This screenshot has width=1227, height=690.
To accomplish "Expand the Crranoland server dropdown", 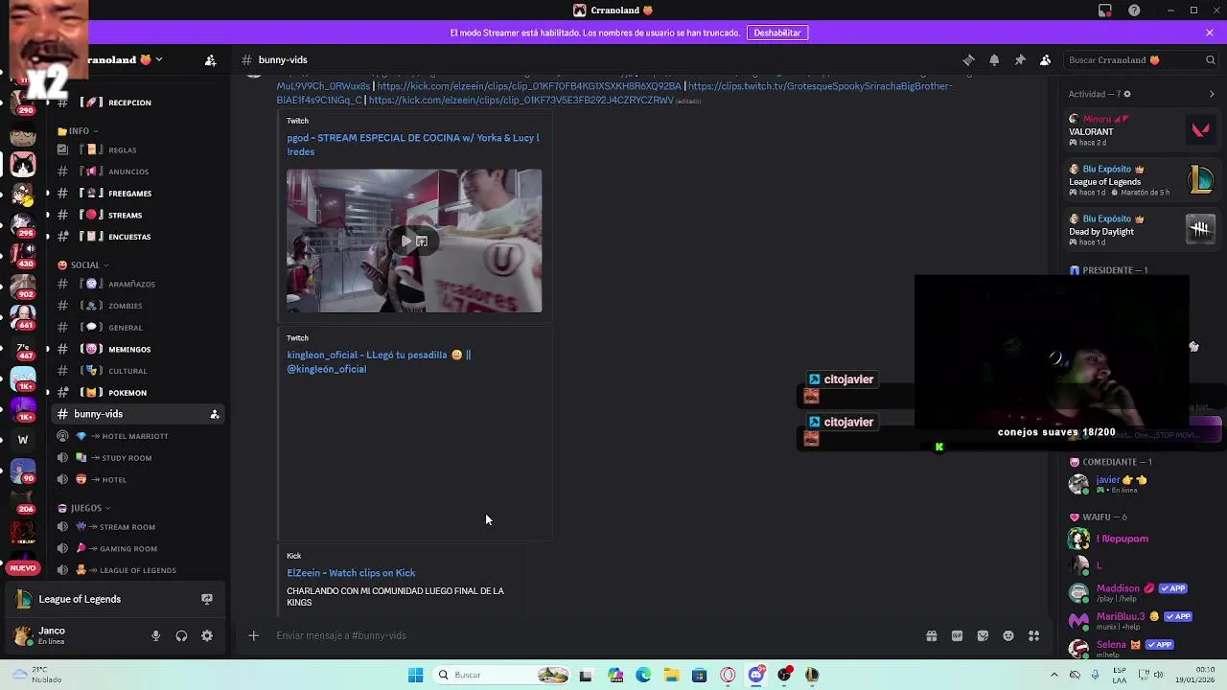I will [158, 59].
